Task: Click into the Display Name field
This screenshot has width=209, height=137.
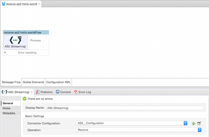Action: [125, 108]
